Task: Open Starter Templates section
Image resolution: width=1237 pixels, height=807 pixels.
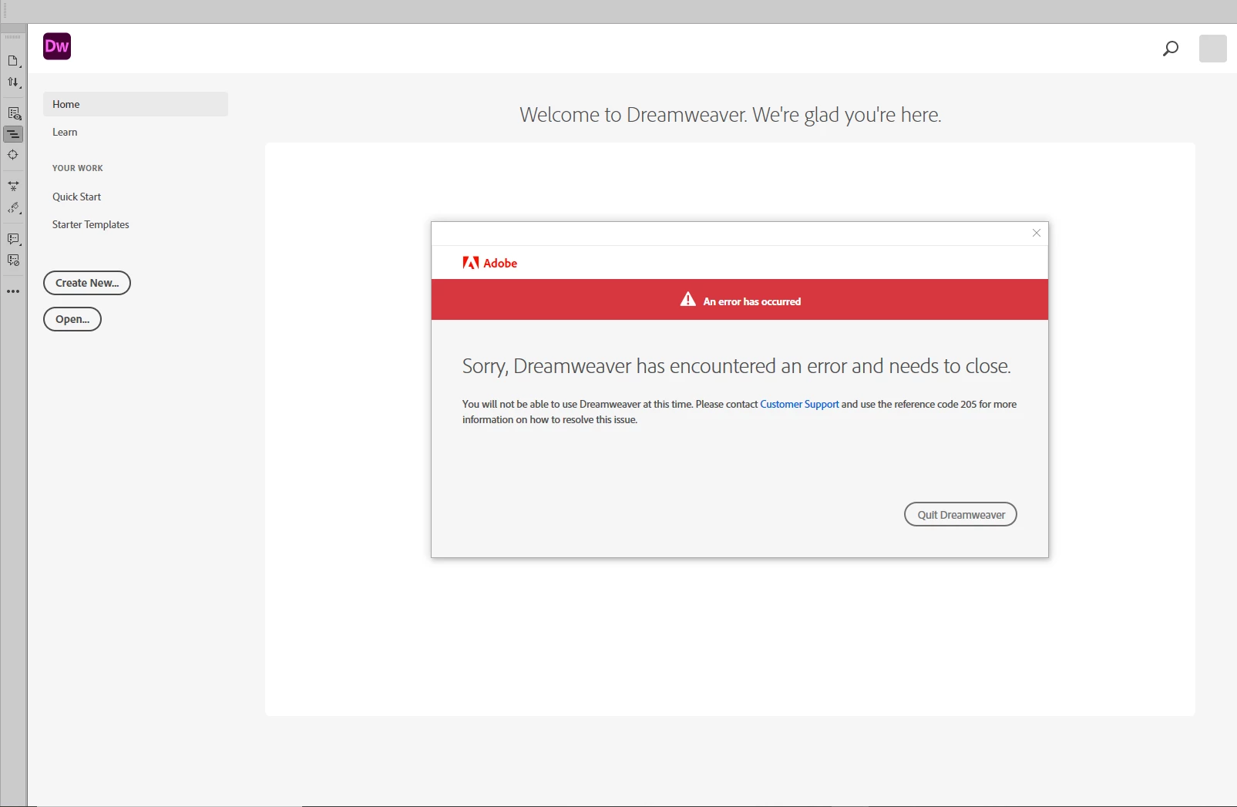Action: tap(90, 224)
